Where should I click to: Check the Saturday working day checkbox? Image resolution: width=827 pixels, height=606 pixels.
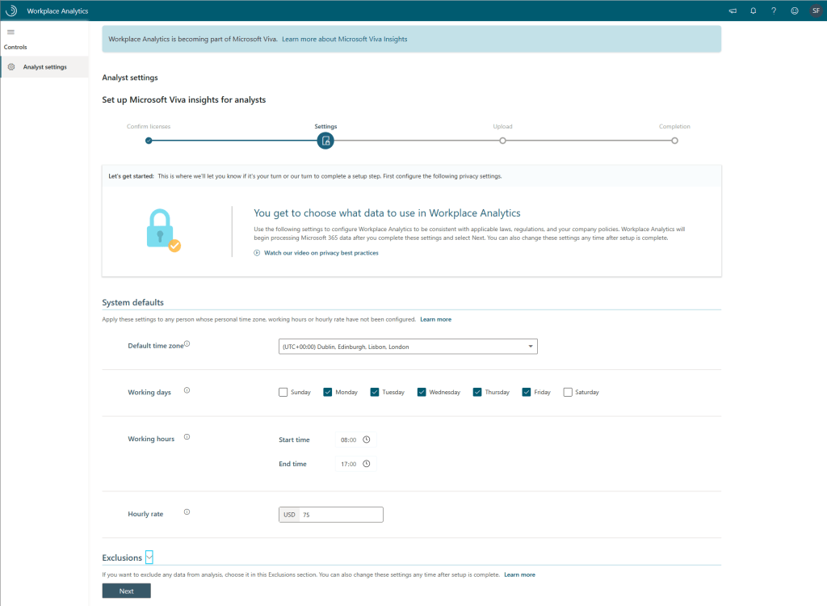click(x=568, y=393)
